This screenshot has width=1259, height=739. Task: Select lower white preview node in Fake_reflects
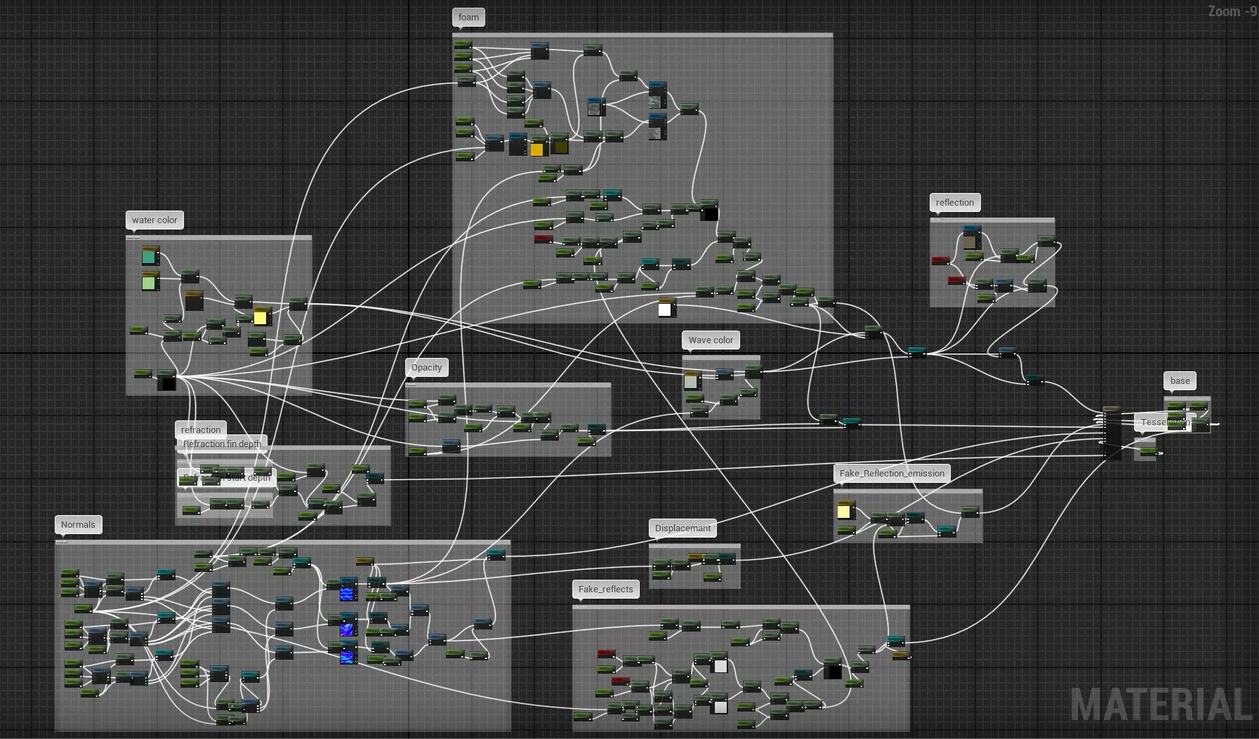click(x=720, y=704)
